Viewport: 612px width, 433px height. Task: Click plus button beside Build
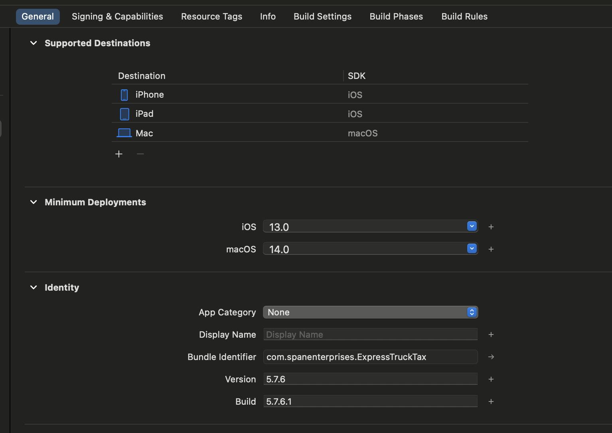pos(491,402)
